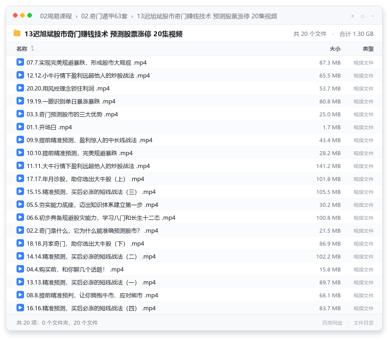Screen dimensions: 388x339
Task: Click the green zoom traffic light
Action: 30,15
